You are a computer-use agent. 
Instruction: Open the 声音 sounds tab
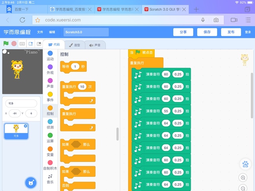95,45
